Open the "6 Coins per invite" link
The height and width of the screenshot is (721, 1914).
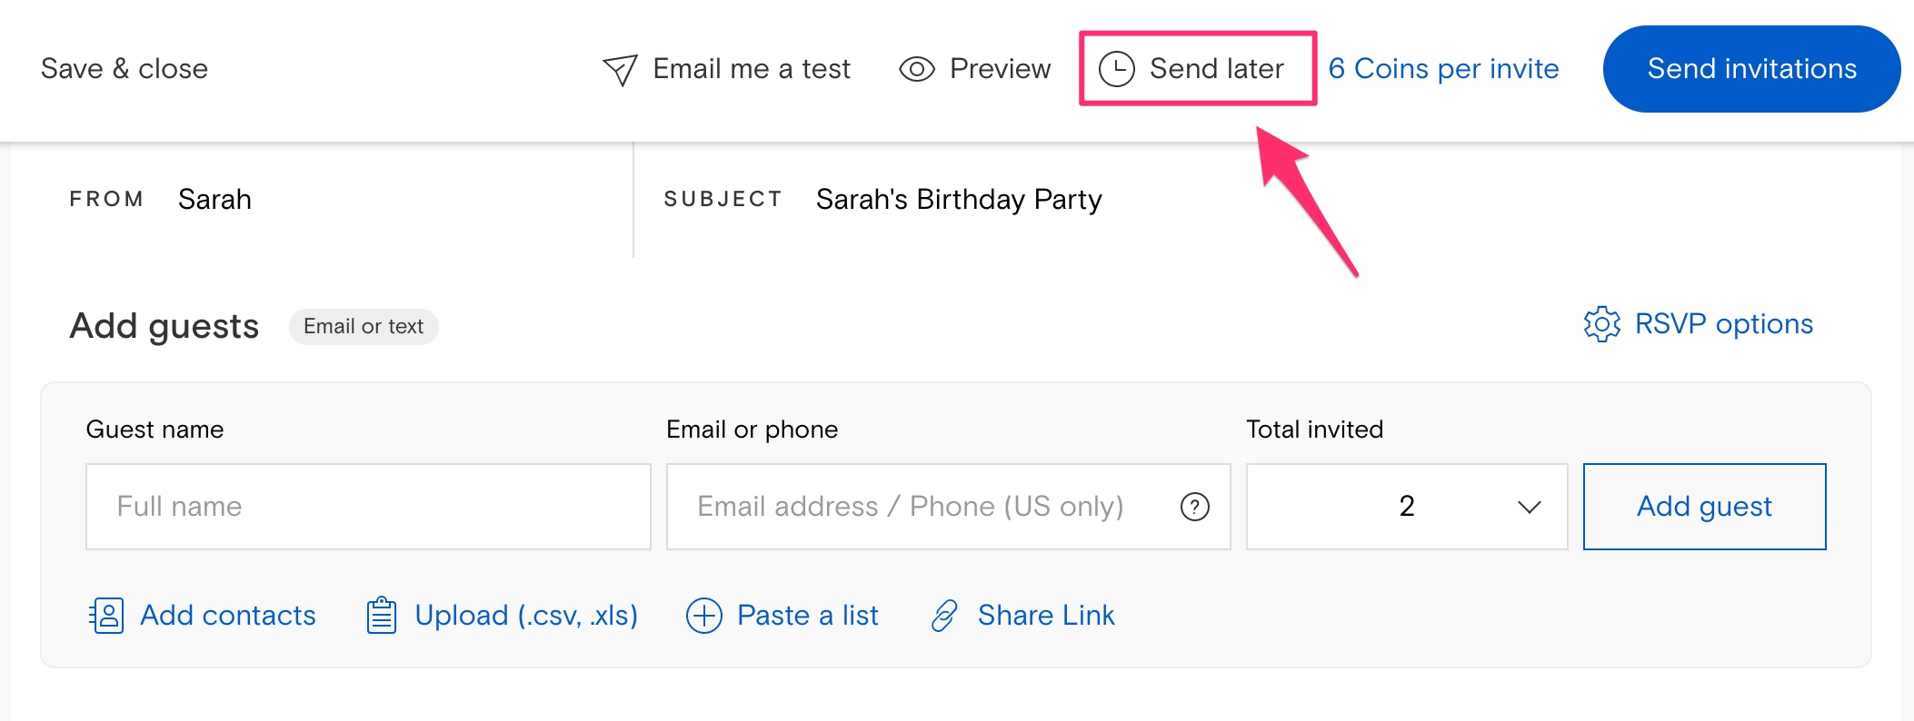tap(1443, 68)
